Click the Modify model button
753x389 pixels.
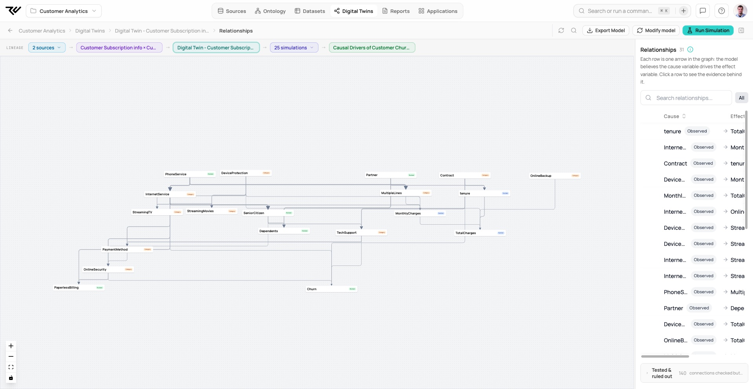656,31
